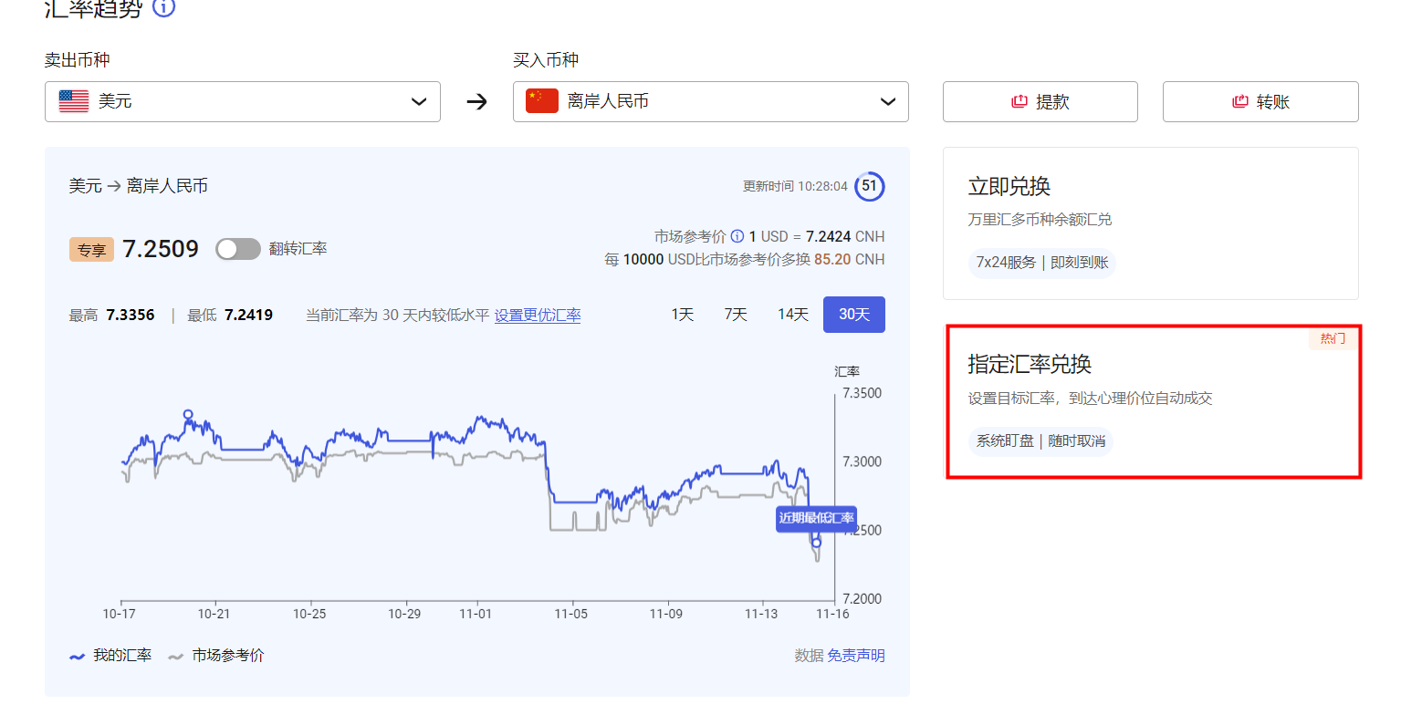
Task: Click the 热门 badge on 指定汇率兑换 card
Action: tap(1332, 338)
